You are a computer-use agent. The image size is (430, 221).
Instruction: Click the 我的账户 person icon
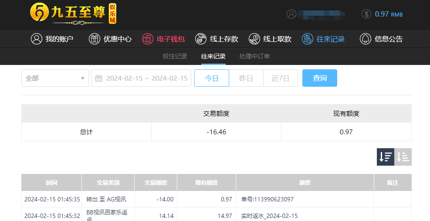(x=37, y=39)
